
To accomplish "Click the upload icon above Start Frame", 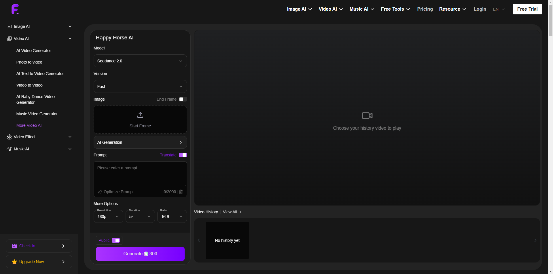I will coord(140,115).
